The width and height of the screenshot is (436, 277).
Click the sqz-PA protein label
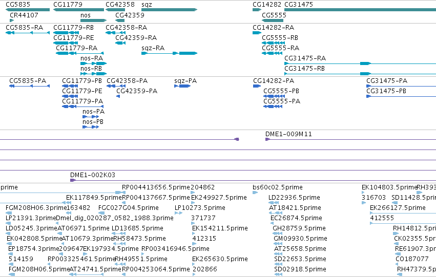click(x=185, y=81)
